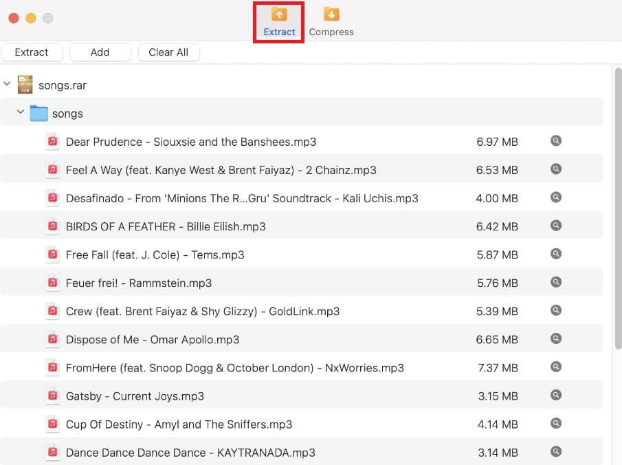
Task: Click the Clear All button
Action: pos(168,52)
